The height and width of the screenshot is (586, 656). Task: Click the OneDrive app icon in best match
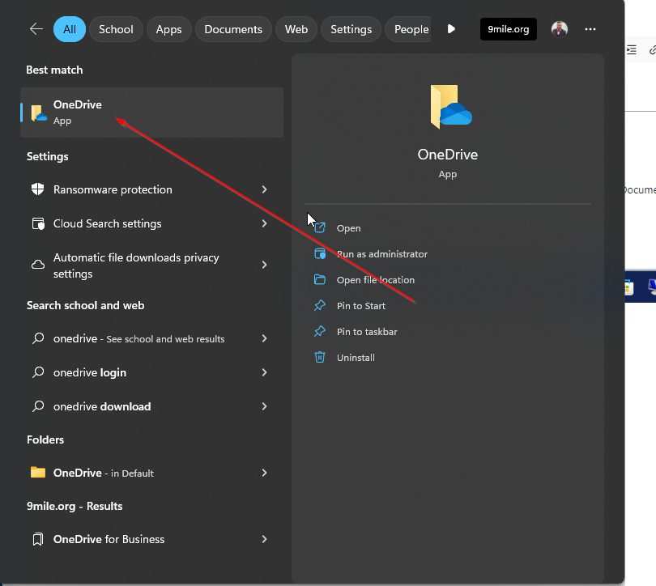point(39,113)
